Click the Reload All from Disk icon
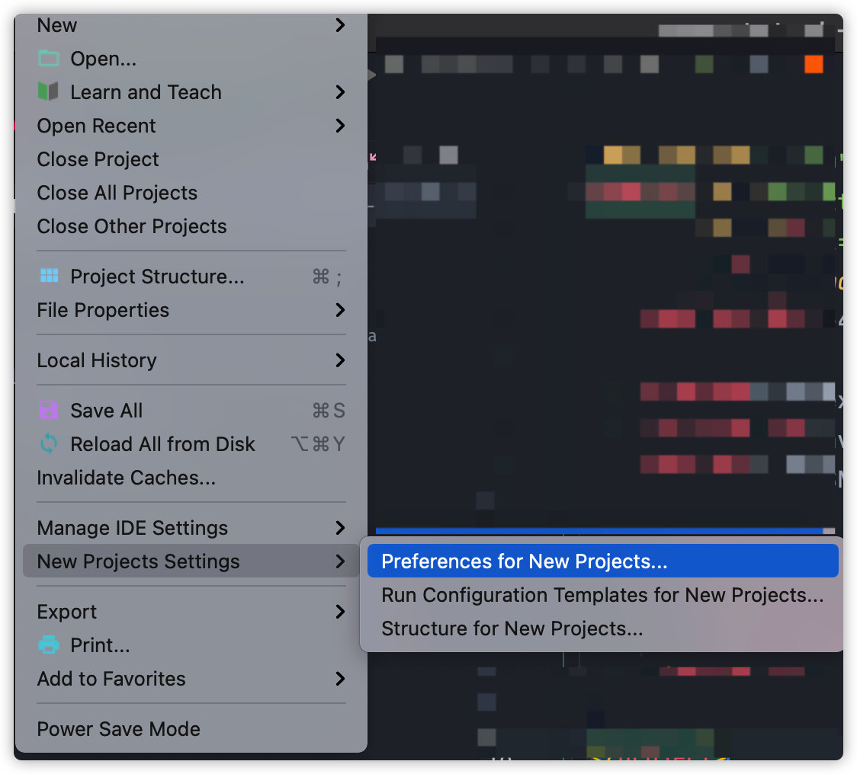The width and height of the screenshot is (857, 774). [x=49, y=444]
